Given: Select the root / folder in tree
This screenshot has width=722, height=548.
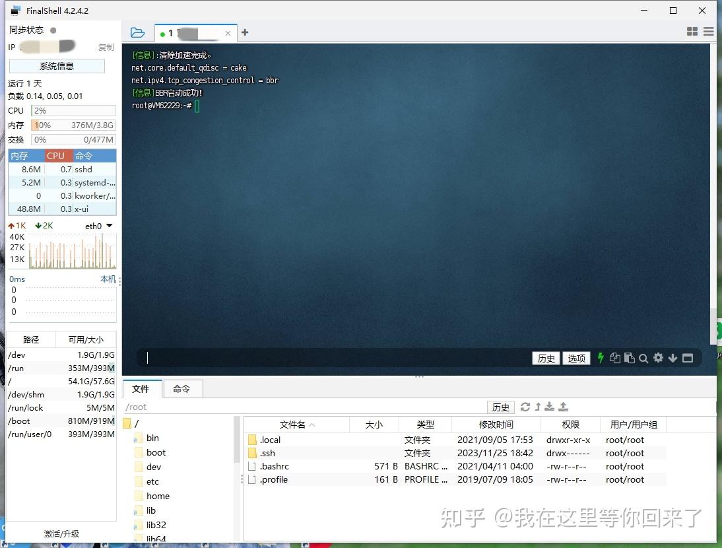Looking at the screenshot, I should coord(131,423).
